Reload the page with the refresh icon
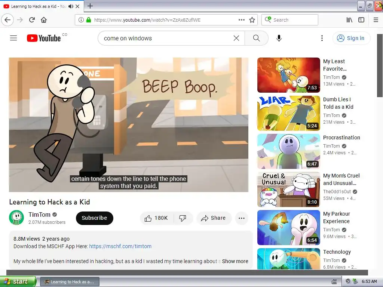This screenshot has height=287, width=383. [32, 20]
